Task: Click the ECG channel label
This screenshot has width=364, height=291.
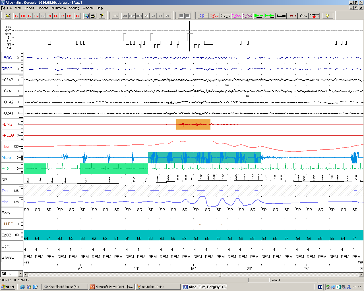Action: [5, 169]
